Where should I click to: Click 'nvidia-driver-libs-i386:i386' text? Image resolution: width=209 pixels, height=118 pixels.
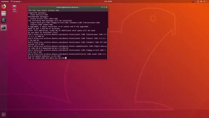pyautogui.click(x=44, y=19)
